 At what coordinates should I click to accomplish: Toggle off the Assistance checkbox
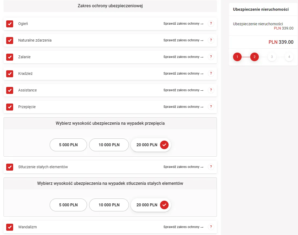[10, 90]
